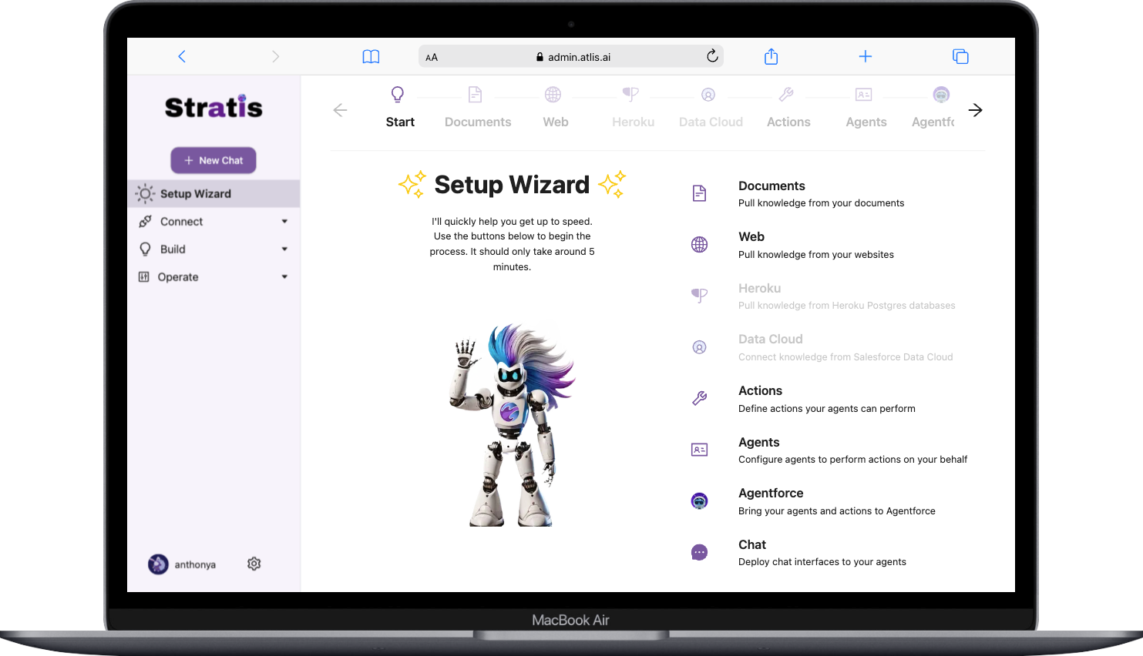Click the Start lightbulb step icon
The width and height of the screenshot is (1143, 656).
398,94
